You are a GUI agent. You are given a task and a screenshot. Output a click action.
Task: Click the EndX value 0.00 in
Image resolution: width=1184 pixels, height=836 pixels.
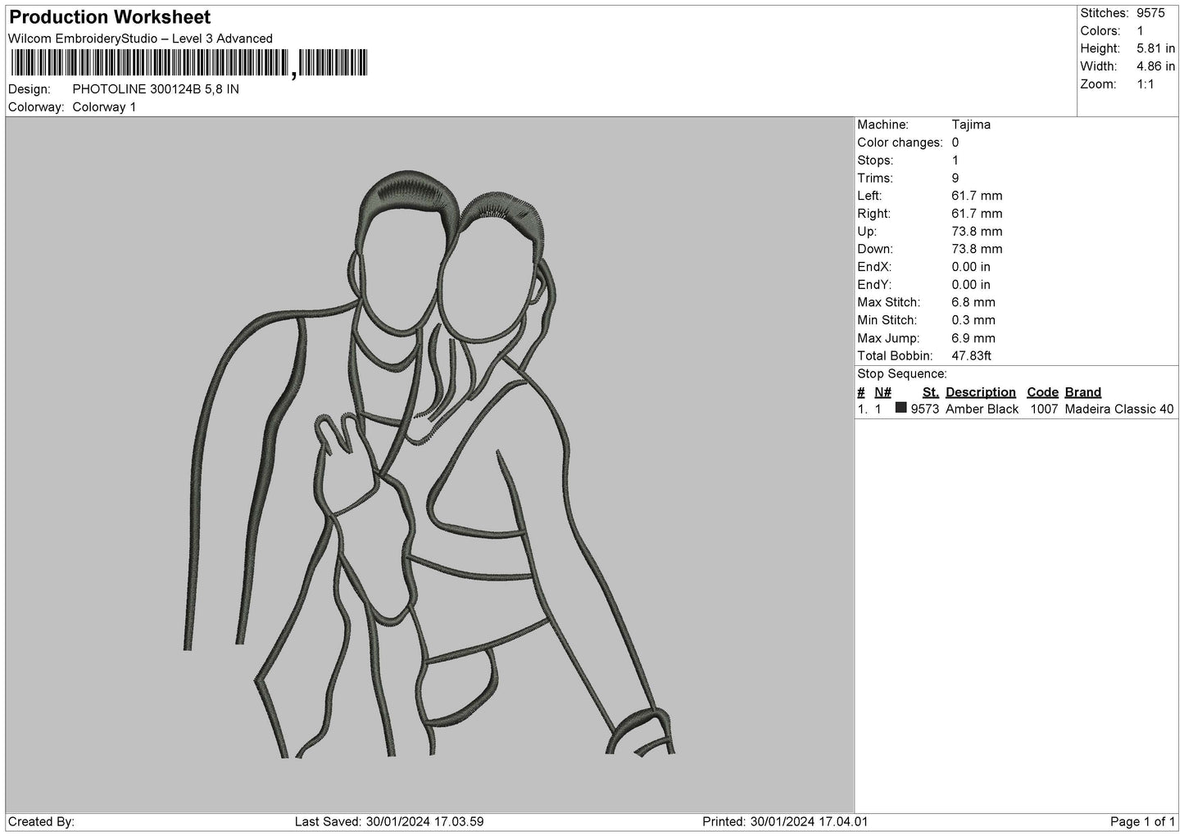(x=971, y=267)
